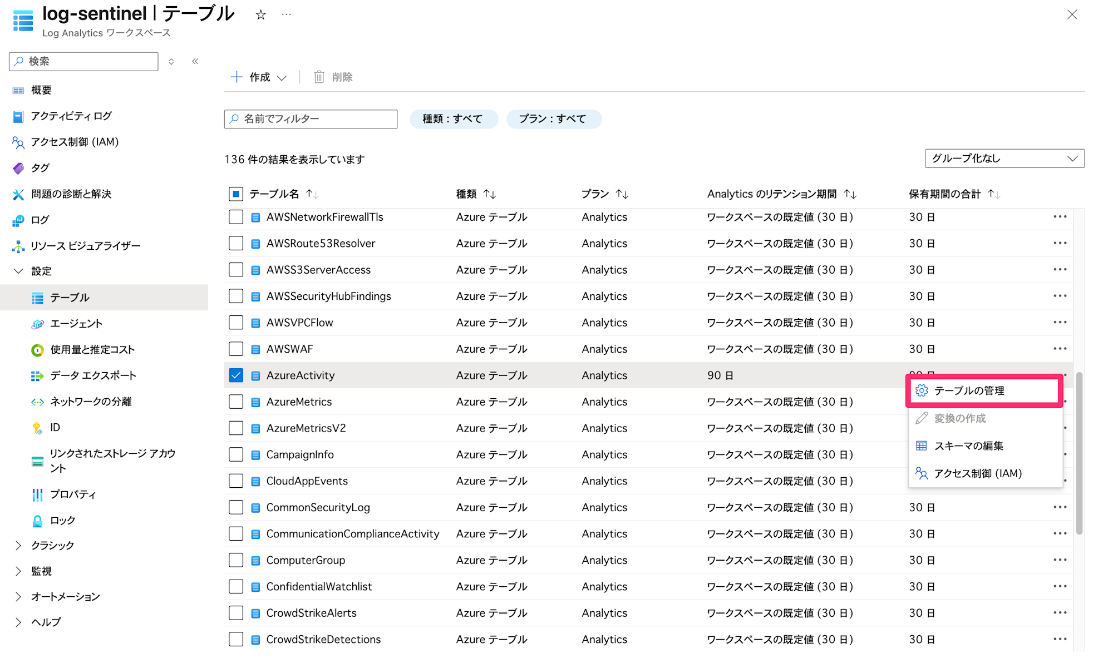1113x668 pixels.
Task: Open the プラン : すべて filter pill
Action: pyautogui.click(x=554, y=119)
